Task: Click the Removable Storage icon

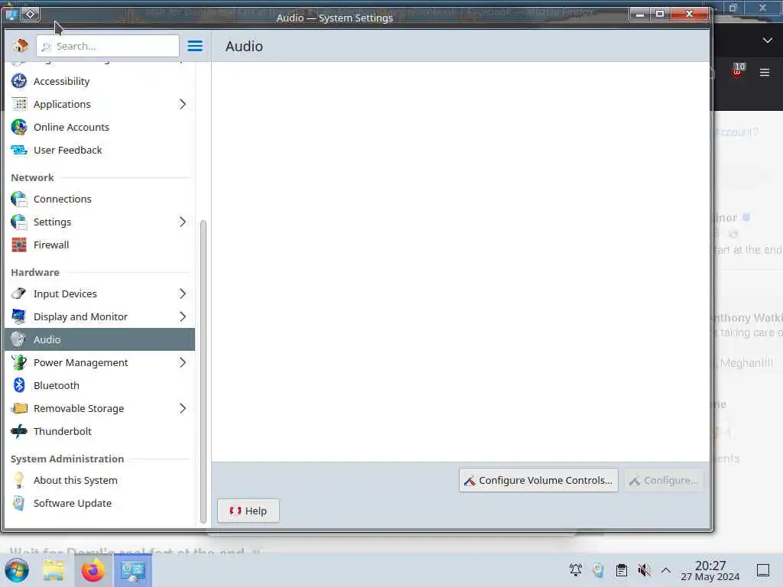Action: point(19,408)
